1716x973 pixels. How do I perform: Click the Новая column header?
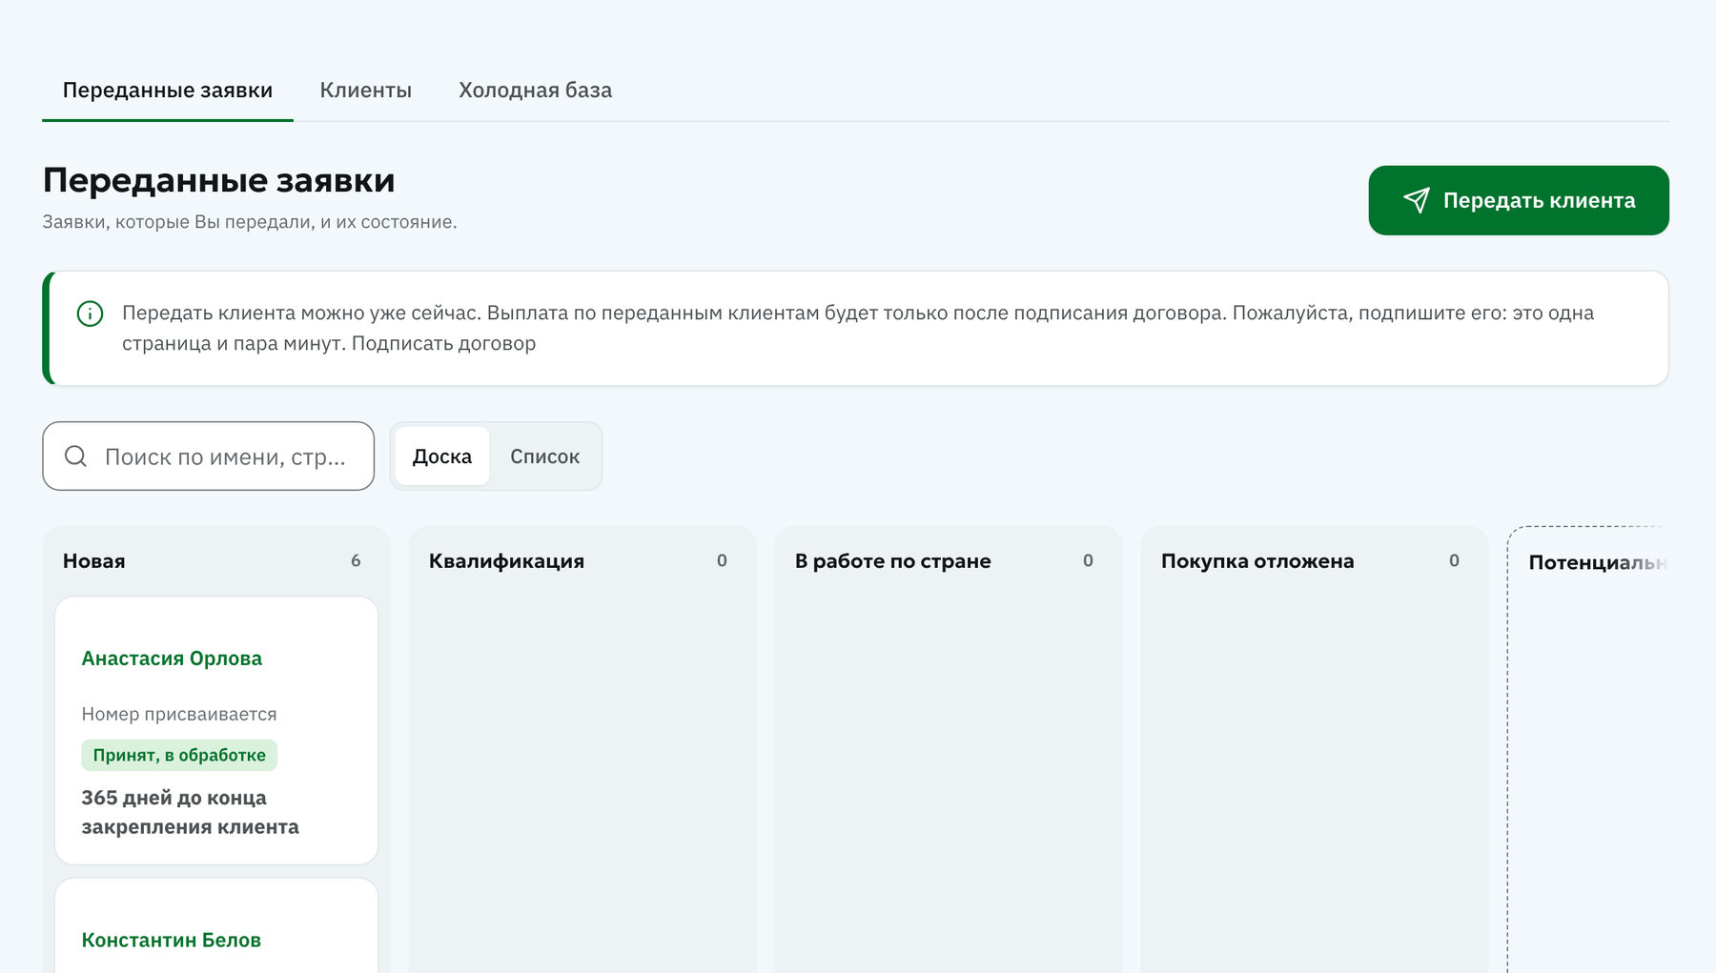[x=94, y=561]
